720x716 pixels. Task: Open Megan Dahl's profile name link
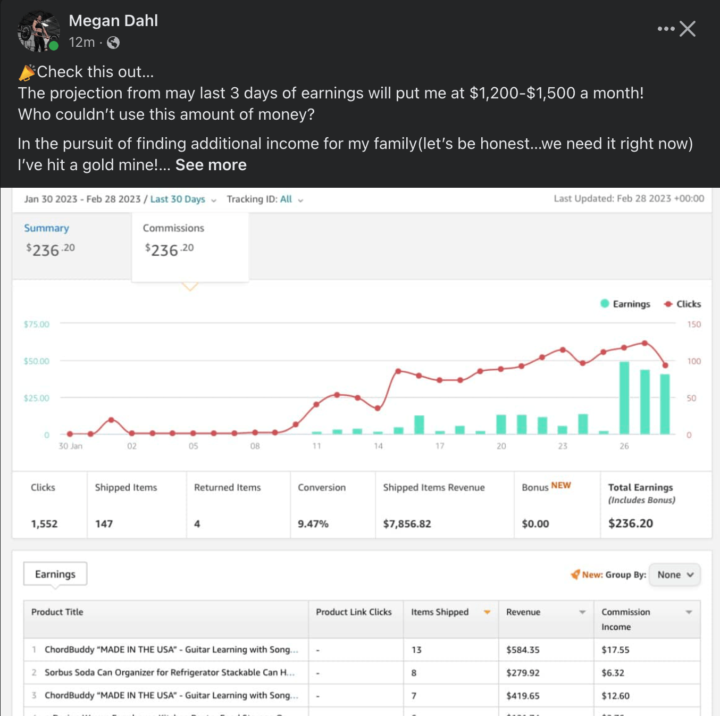click(113, 21)
